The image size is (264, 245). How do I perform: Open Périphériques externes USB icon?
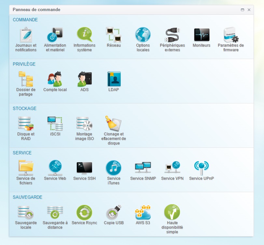(x=172, y=35)
